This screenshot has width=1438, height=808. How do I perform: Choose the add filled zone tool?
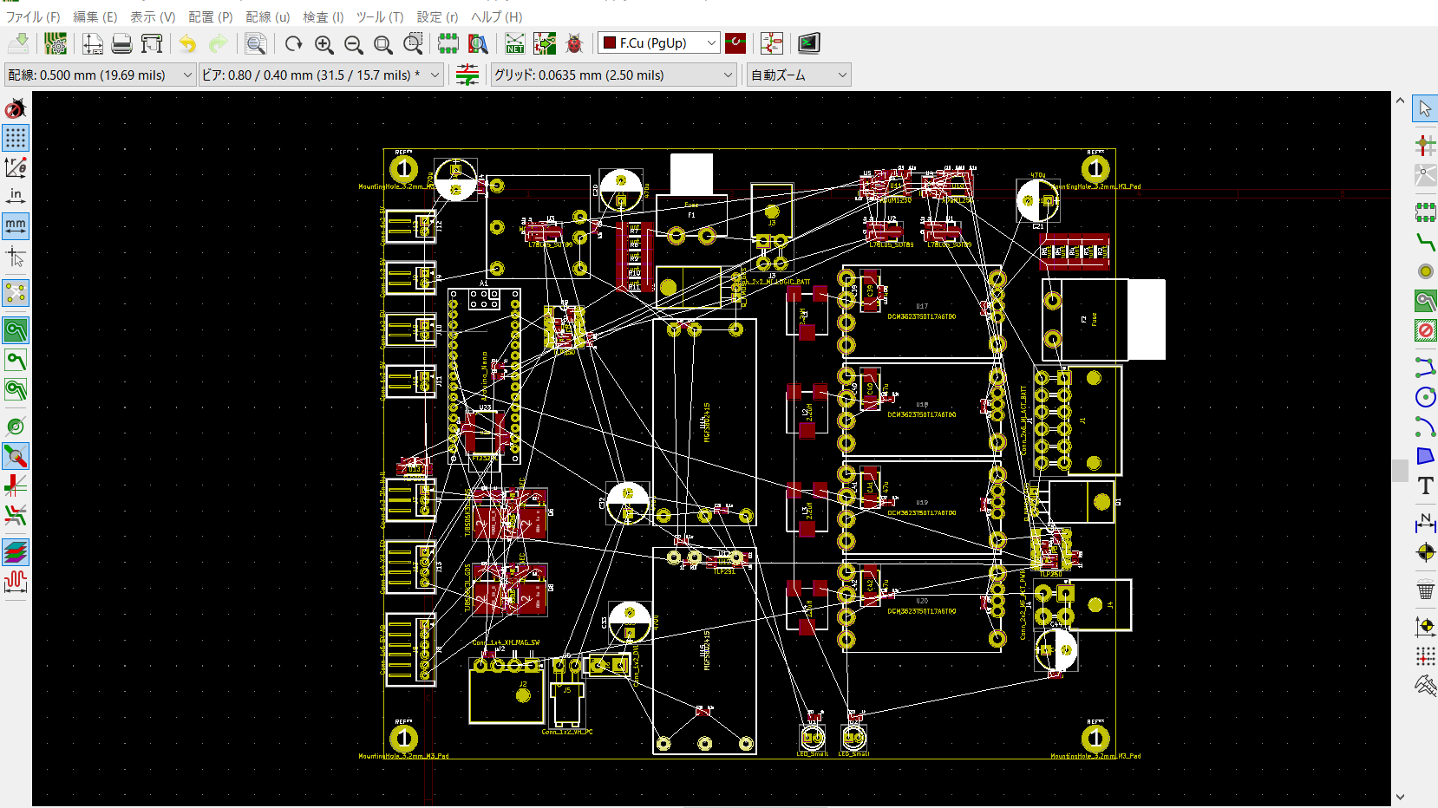(1425, 301)
